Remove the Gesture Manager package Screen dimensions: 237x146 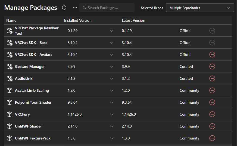click(x=212, y=66)
